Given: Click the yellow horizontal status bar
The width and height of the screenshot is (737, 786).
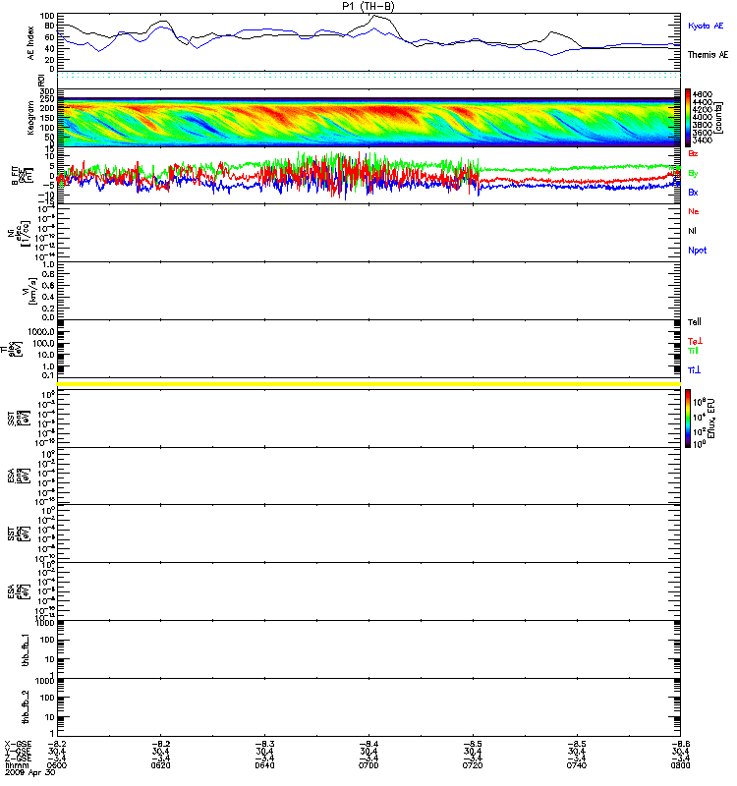Looking at the screenshot, I should 368,384.
